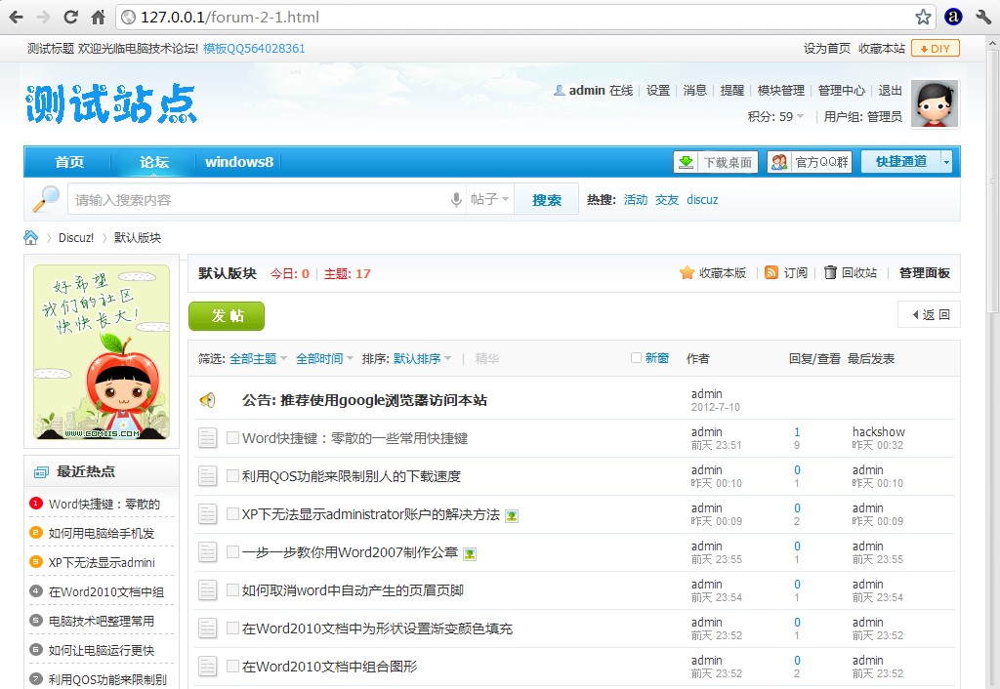Viewport: 1000px width, 689px height.
Task: Click the 官方QQ群 group icon
Action: (x=776, y=162)
